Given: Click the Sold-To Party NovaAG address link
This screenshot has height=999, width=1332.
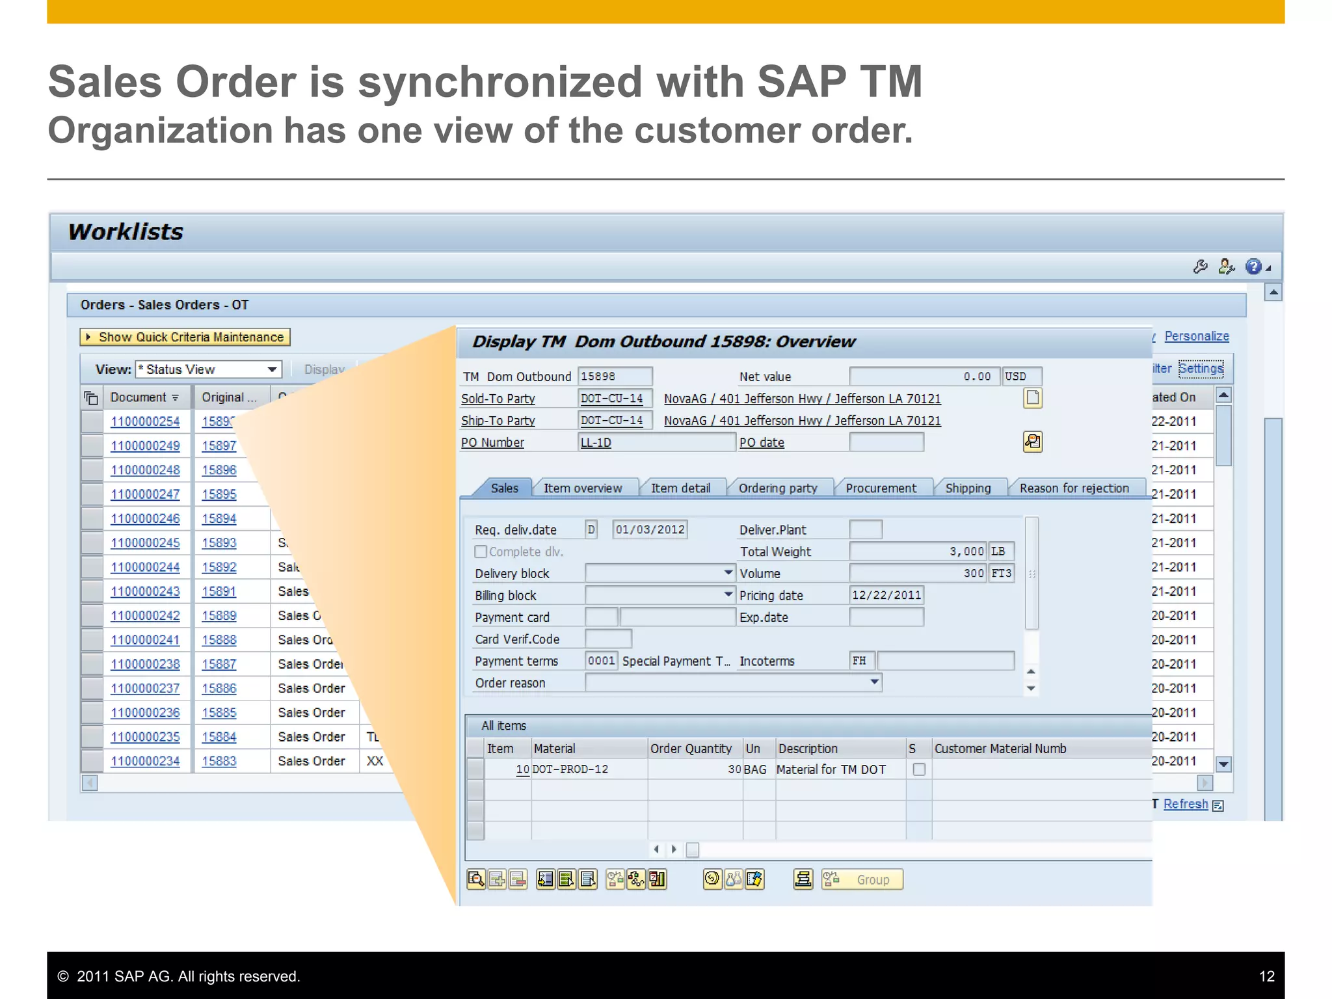Looking at the screenshot, I should (x=803, y=399).
